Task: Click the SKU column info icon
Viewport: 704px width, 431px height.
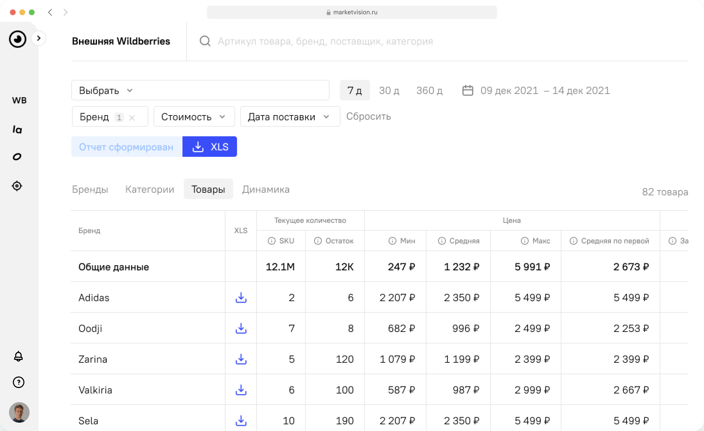Action: click(x=271, y=241)
